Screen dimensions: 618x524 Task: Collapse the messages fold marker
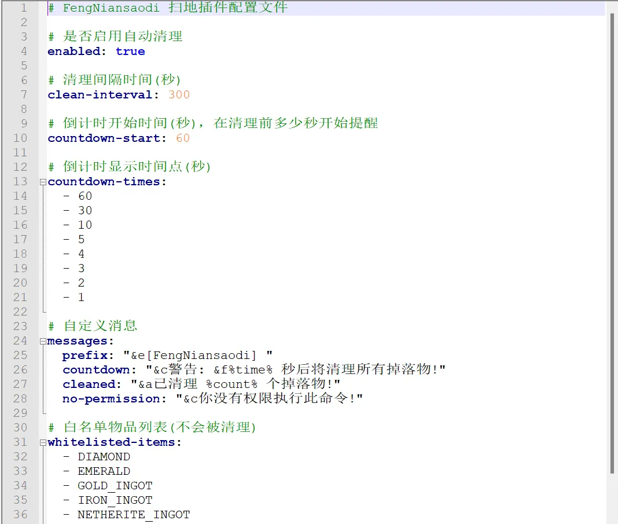click(x=43, y=342)
